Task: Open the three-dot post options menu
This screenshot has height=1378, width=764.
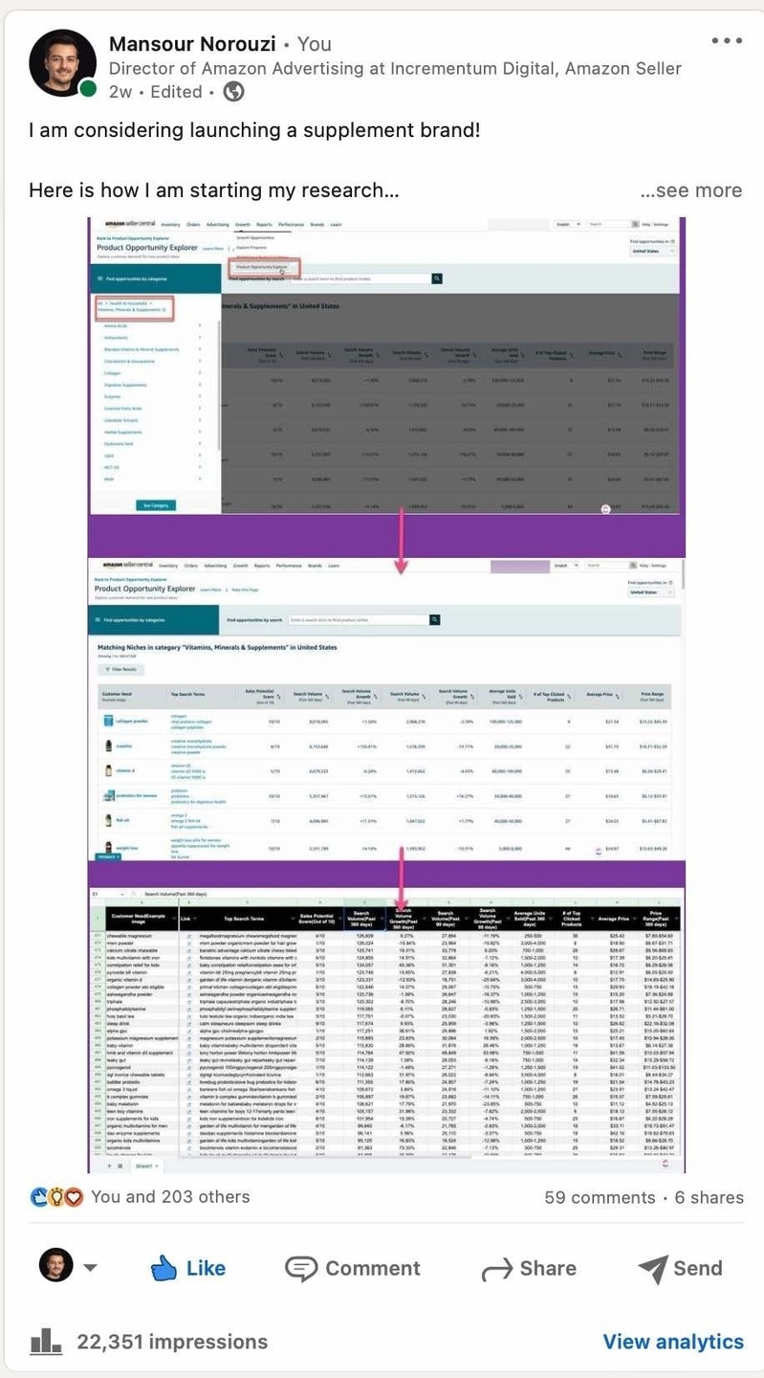Action: [x=727, y=41]
